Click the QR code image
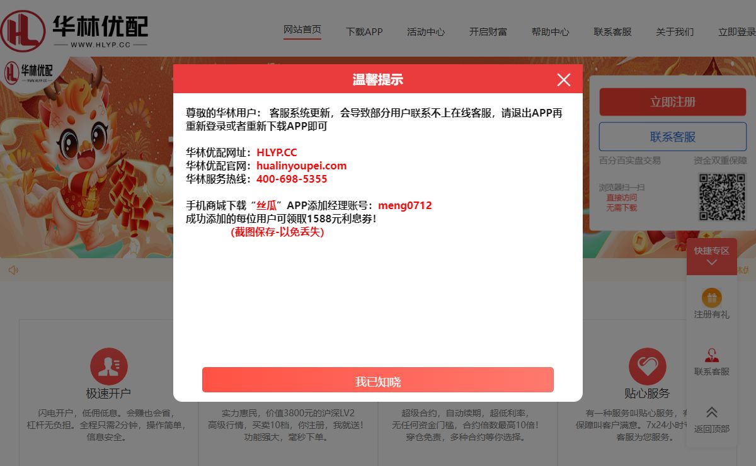 722,197
